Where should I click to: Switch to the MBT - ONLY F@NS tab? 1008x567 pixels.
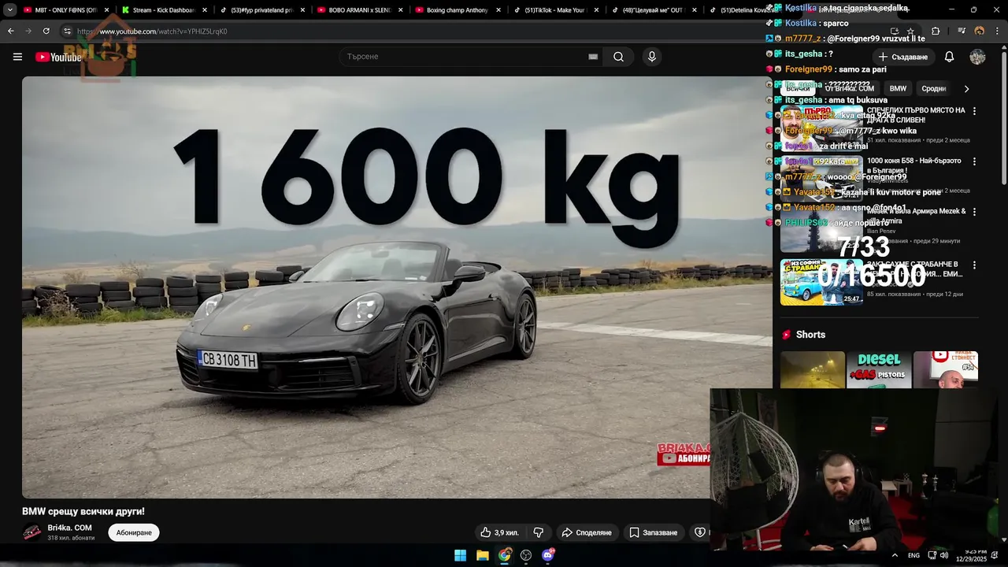point(62,10)
